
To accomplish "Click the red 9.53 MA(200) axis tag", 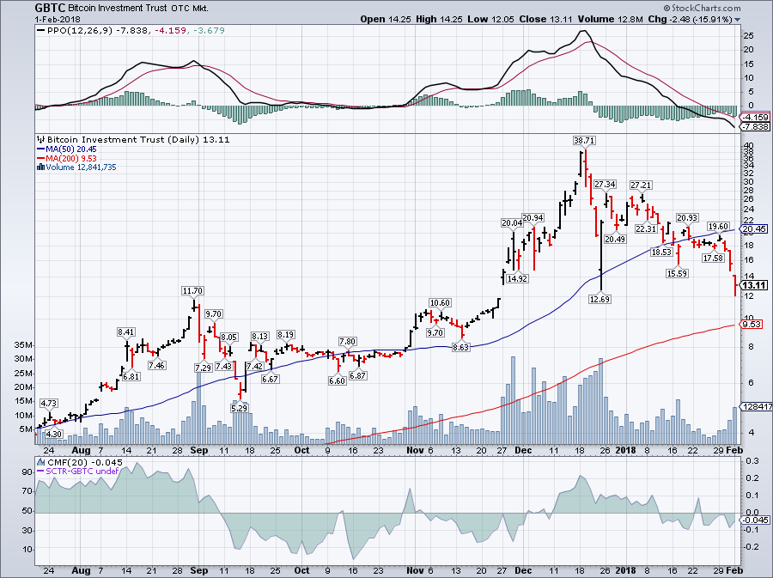I will pyautogui.click(x=752, y=325).
